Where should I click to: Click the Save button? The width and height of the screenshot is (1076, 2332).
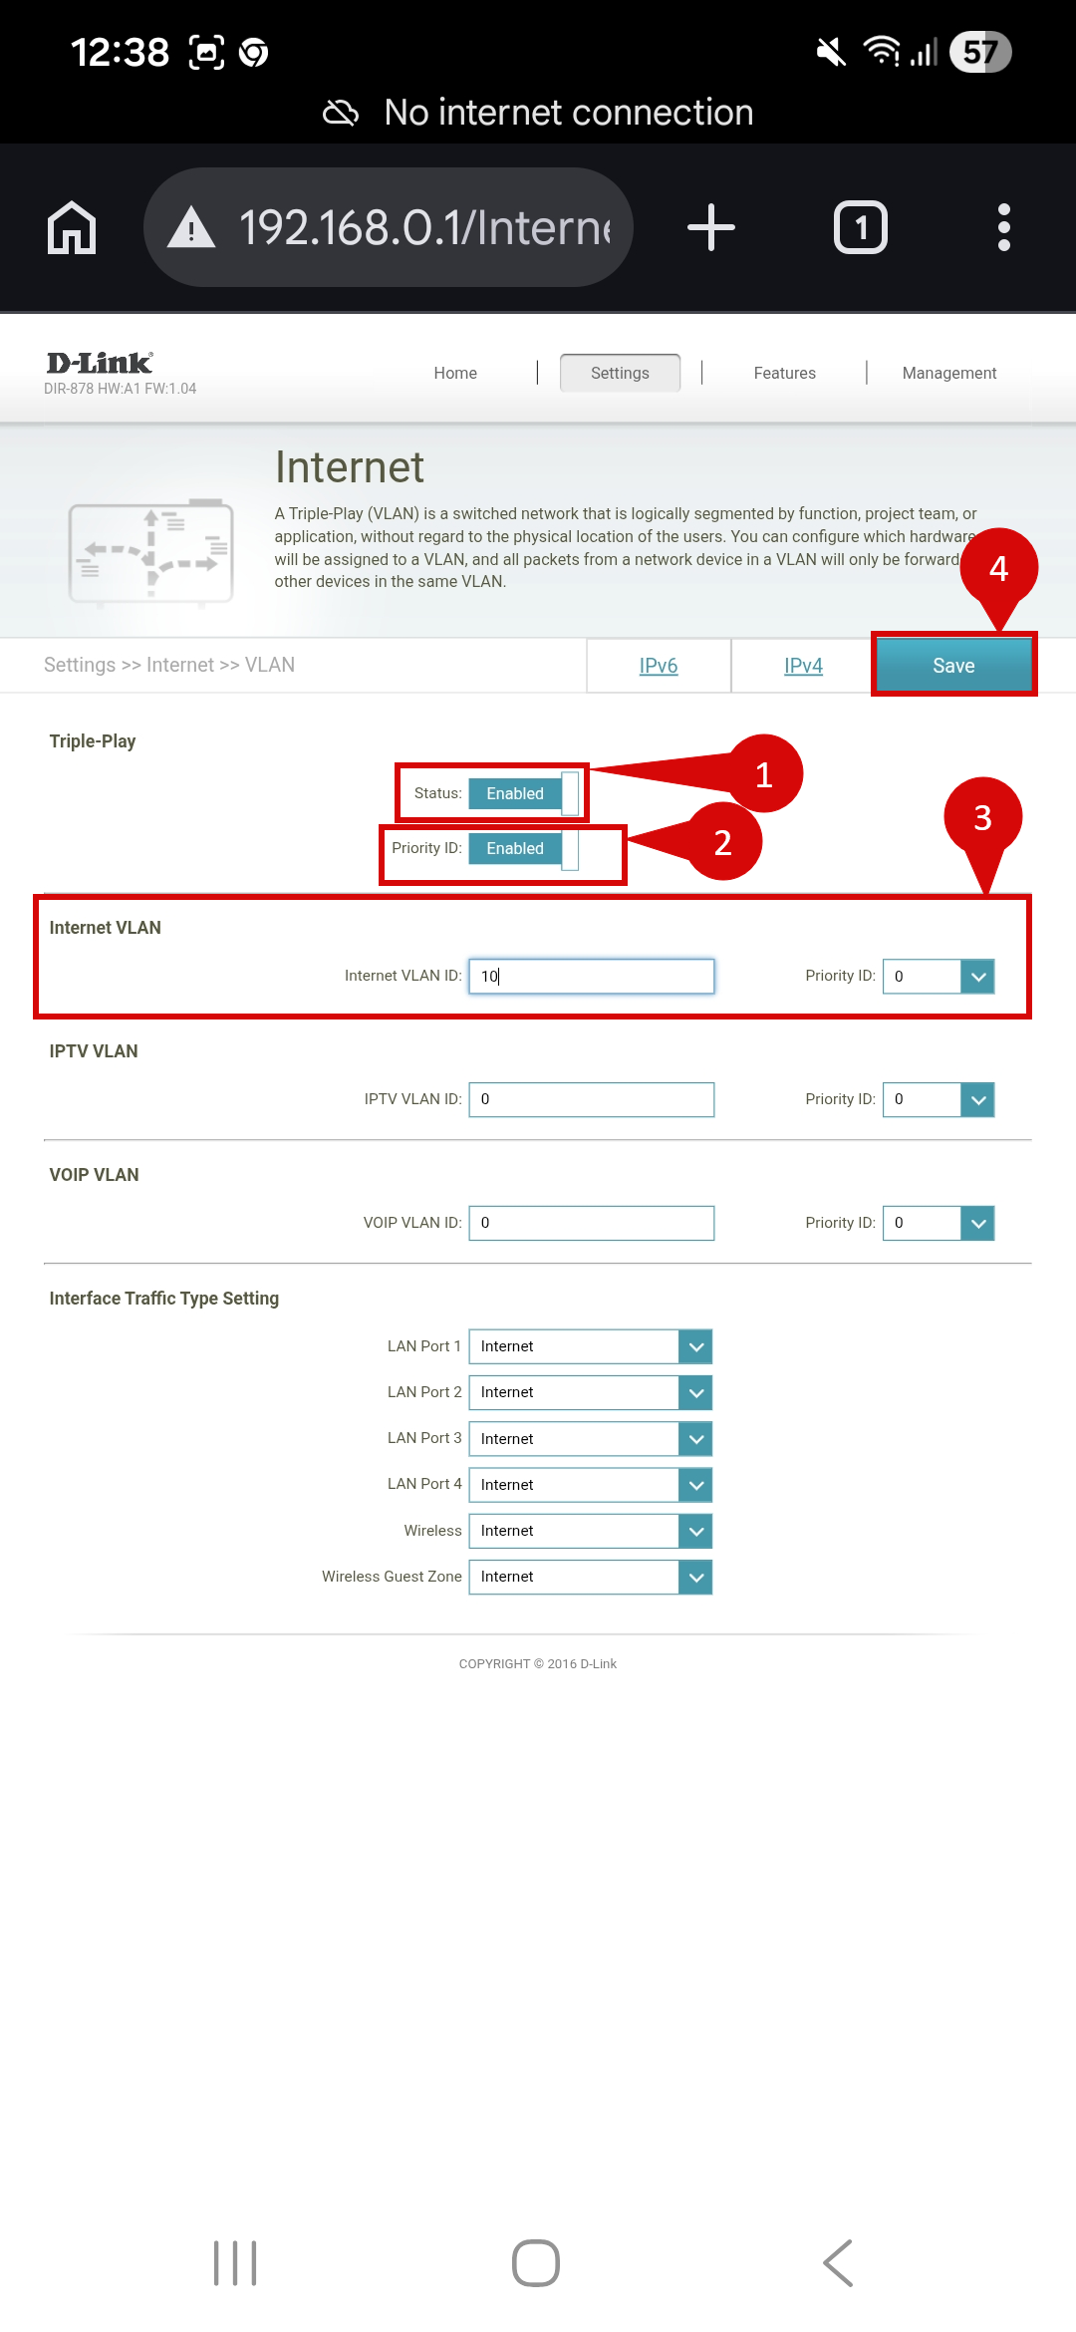point(953,666)
